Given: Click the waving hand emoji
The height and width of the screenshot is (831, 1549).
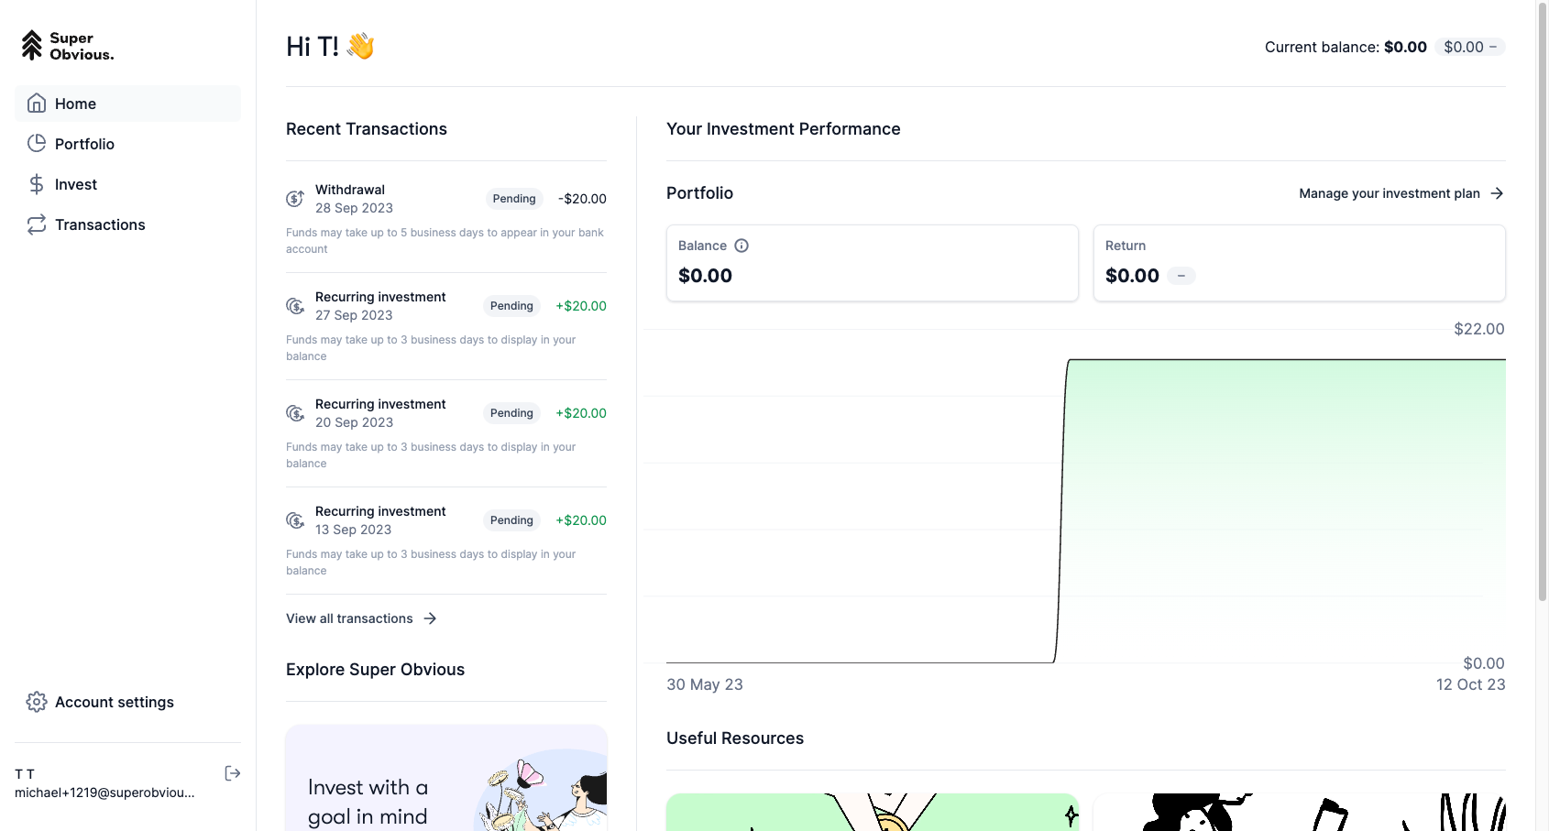Looking at the screenshot, I should point(360,46).
